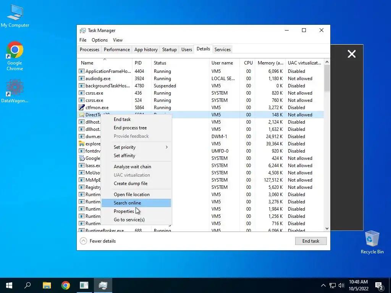
Task: Sort by the Memory column header
Action: [x=270, y=63]
